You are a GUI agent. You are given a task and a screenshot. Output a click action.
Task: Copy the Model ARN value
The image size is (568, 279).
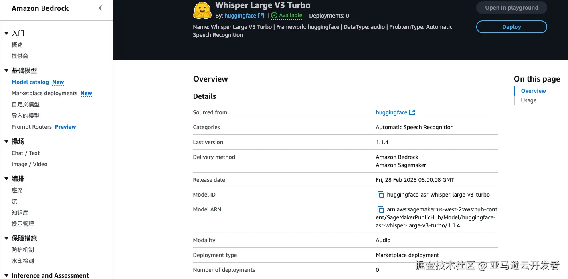(381, 209)
